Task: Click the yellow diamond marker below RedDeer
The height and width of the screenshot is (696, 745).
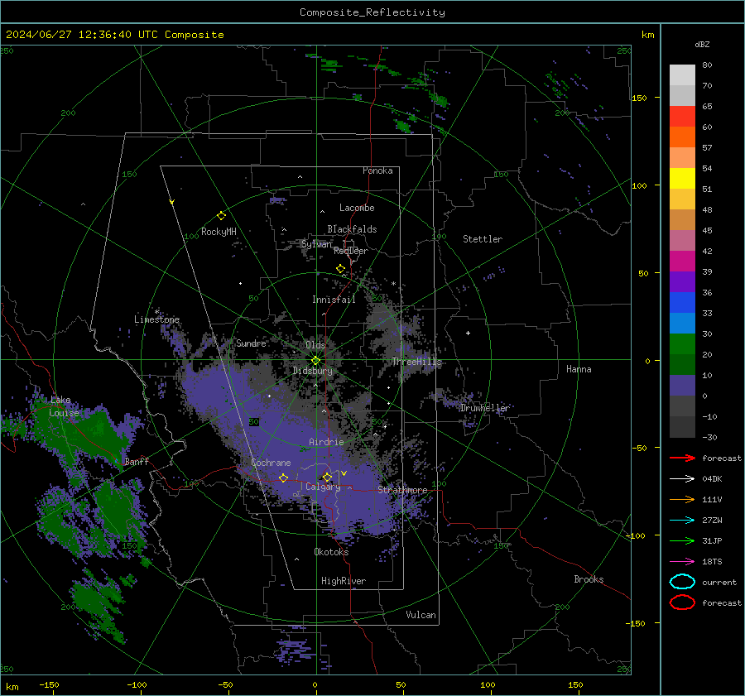Action: (x=340, y=269)
